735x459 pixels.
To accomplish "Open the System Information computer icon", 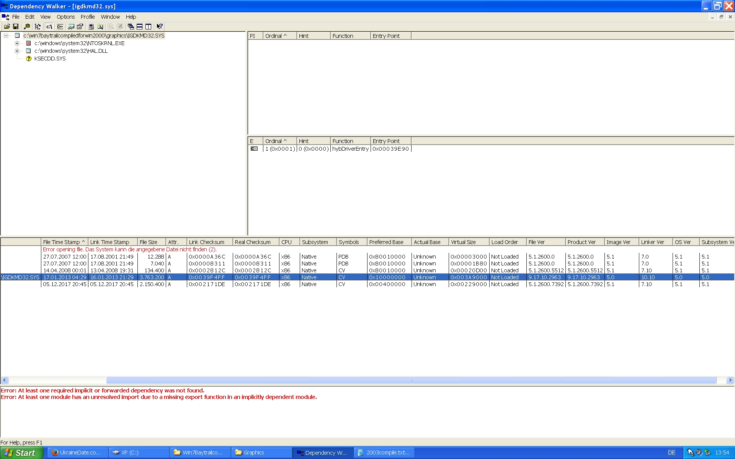I will (91, 26).
